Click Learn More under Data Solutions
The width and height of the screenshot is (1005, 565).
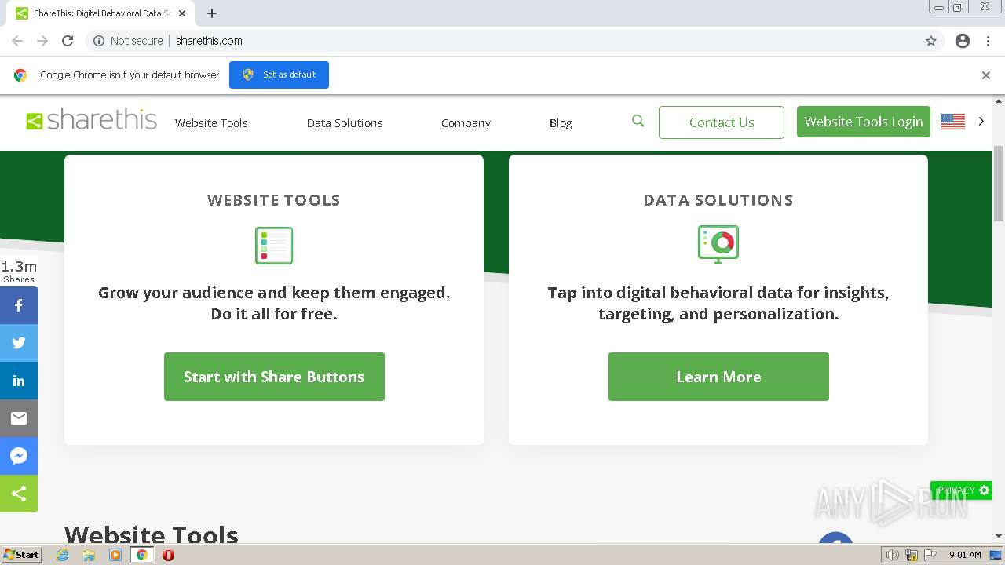718,377
